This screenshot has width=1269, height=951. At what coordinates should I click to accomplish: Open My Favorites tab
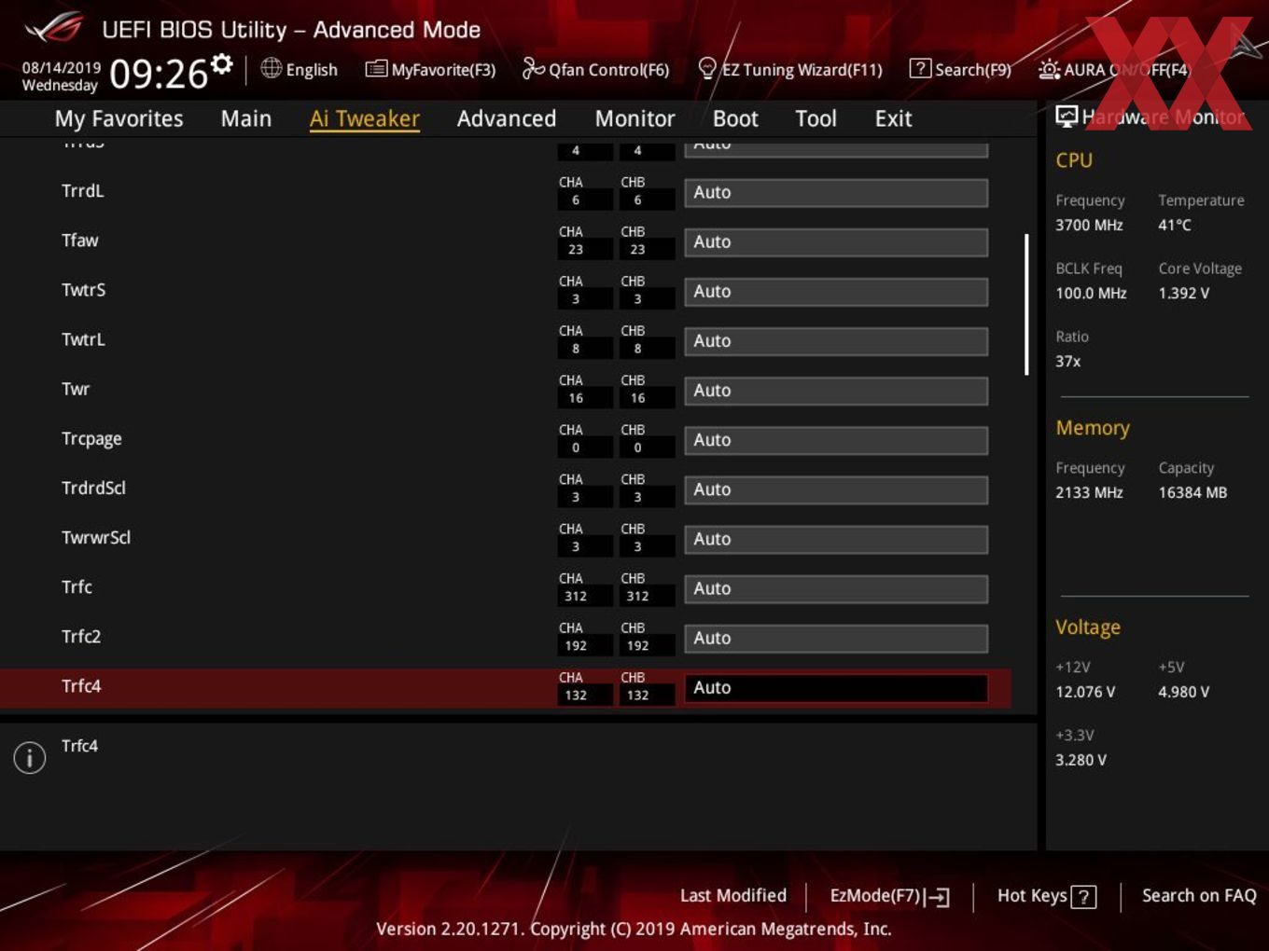coord(119,118)
